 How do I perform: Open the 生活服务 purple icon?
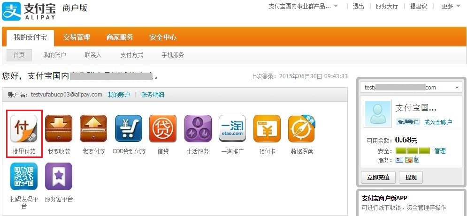point(198,128)
